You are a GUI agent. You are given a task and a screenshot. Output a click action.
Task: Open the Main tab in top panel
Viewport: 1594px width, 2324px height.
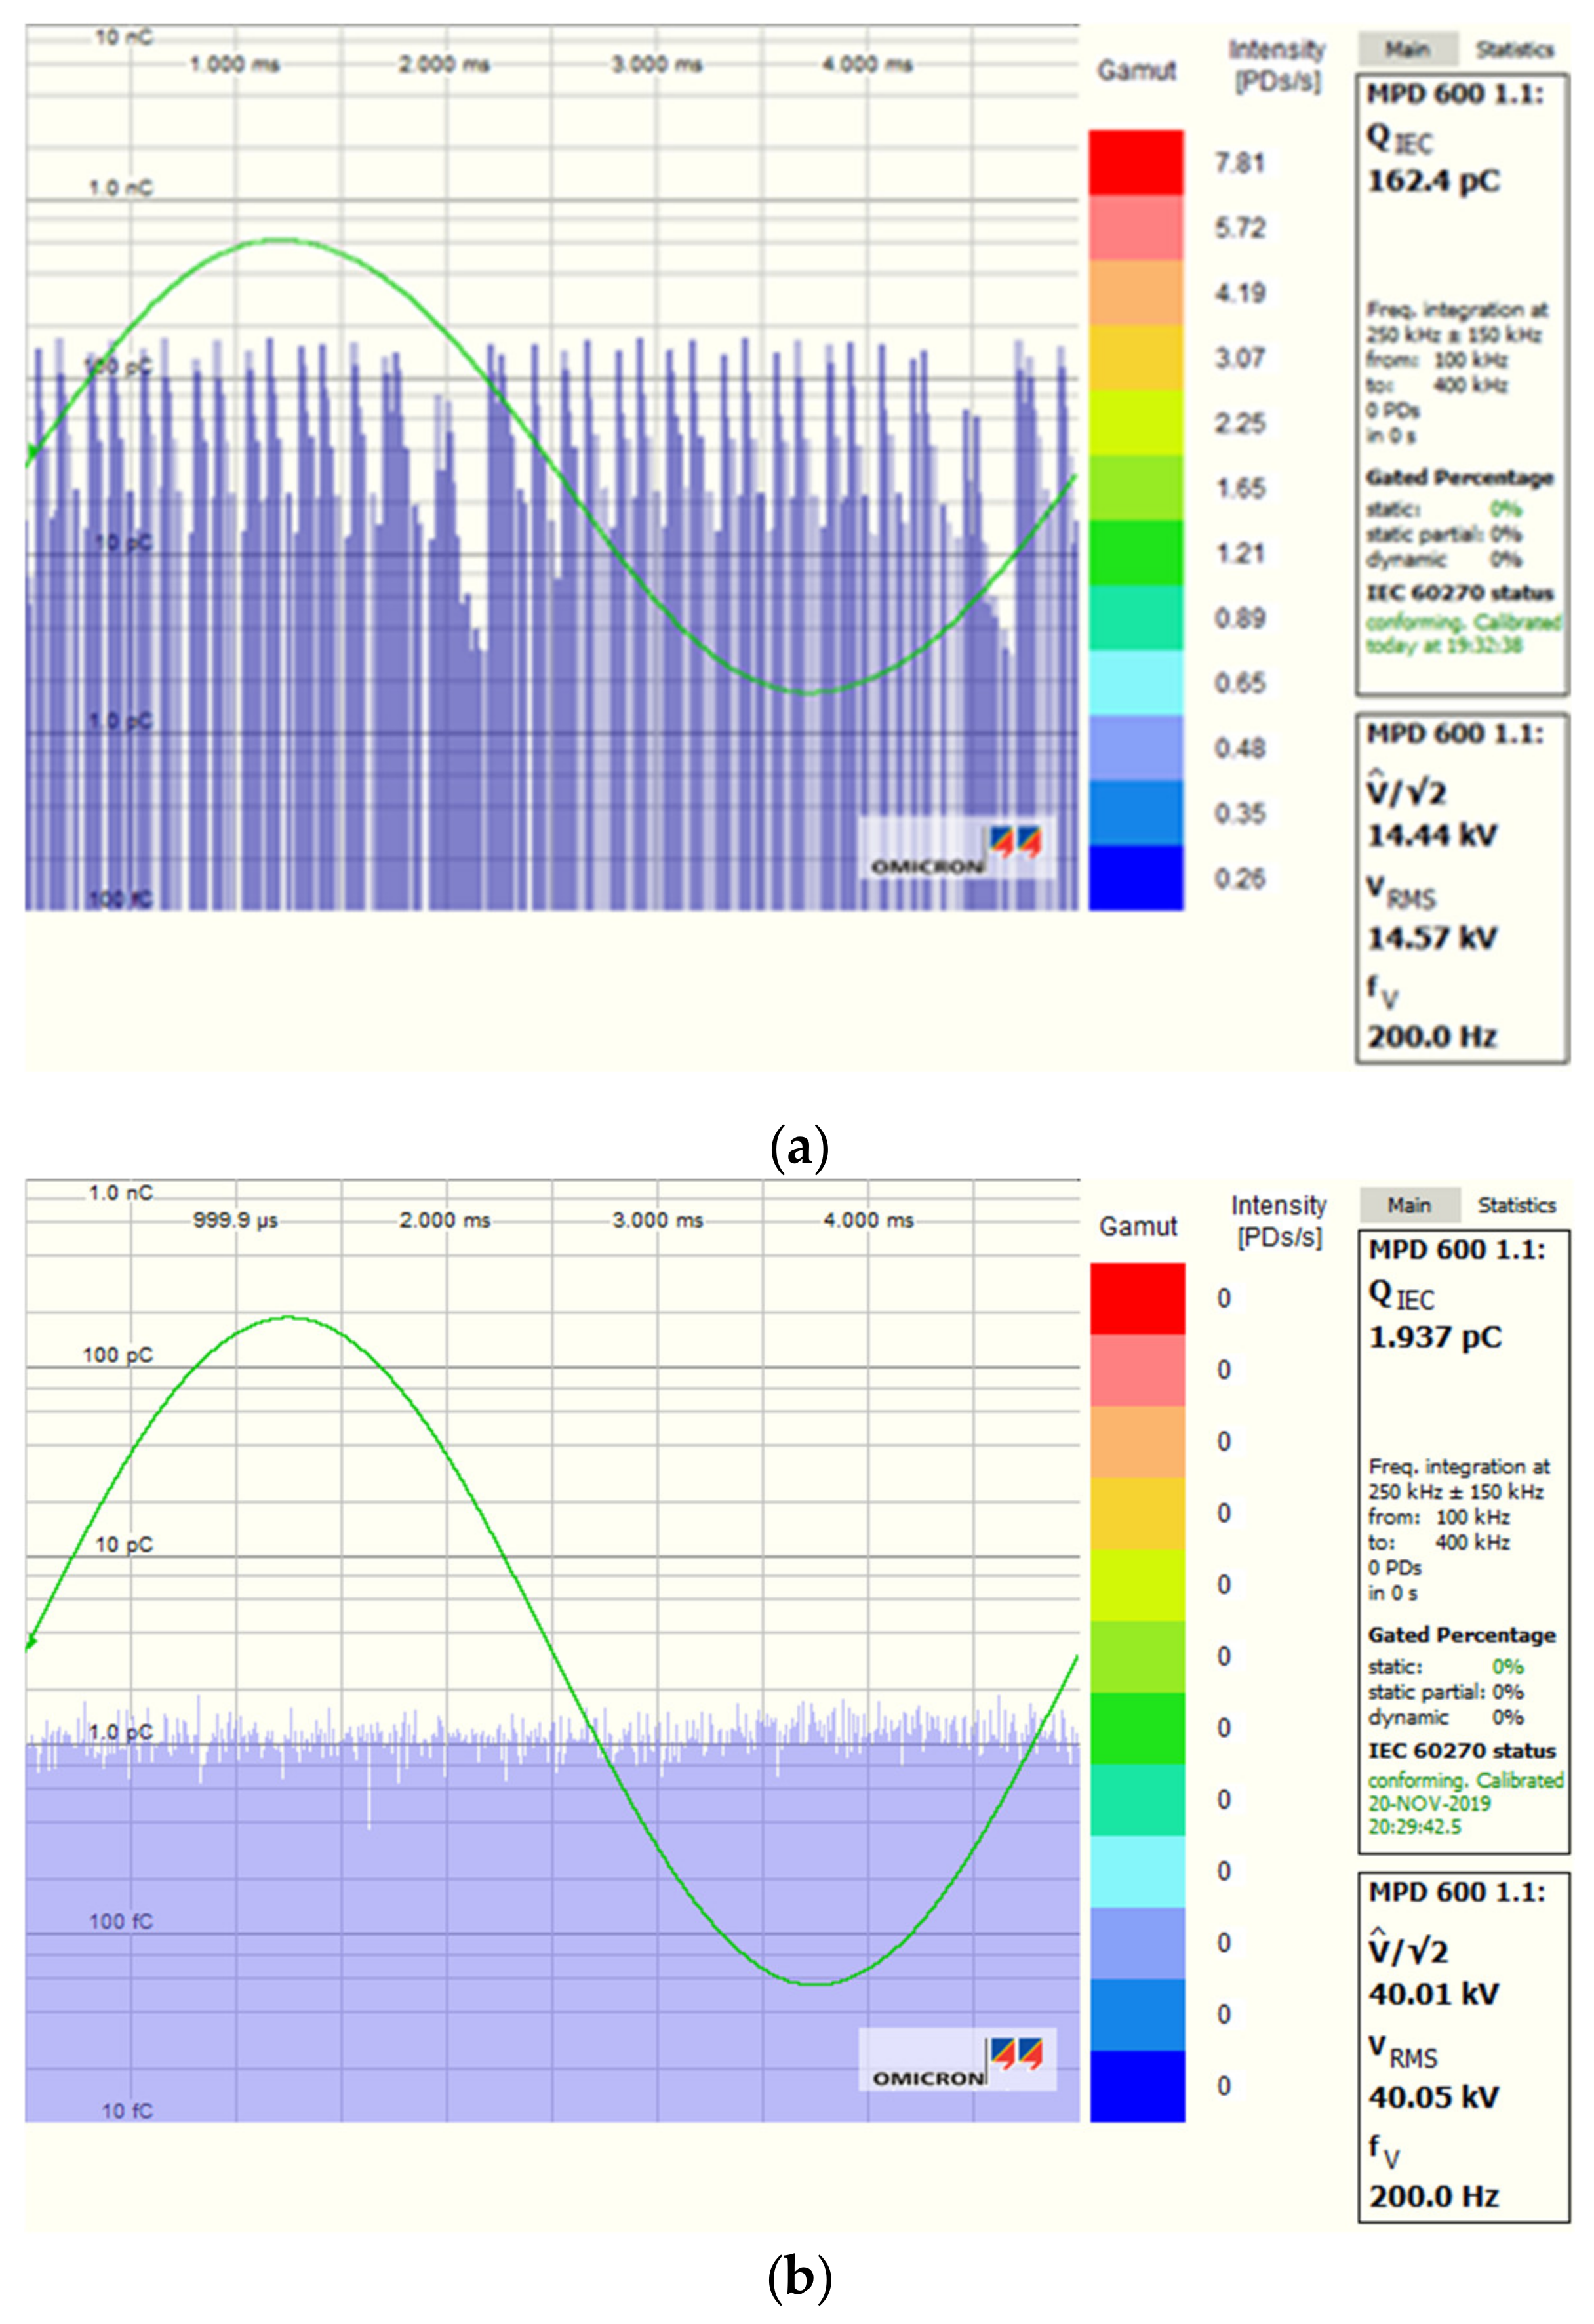(x=1407, y=49)
